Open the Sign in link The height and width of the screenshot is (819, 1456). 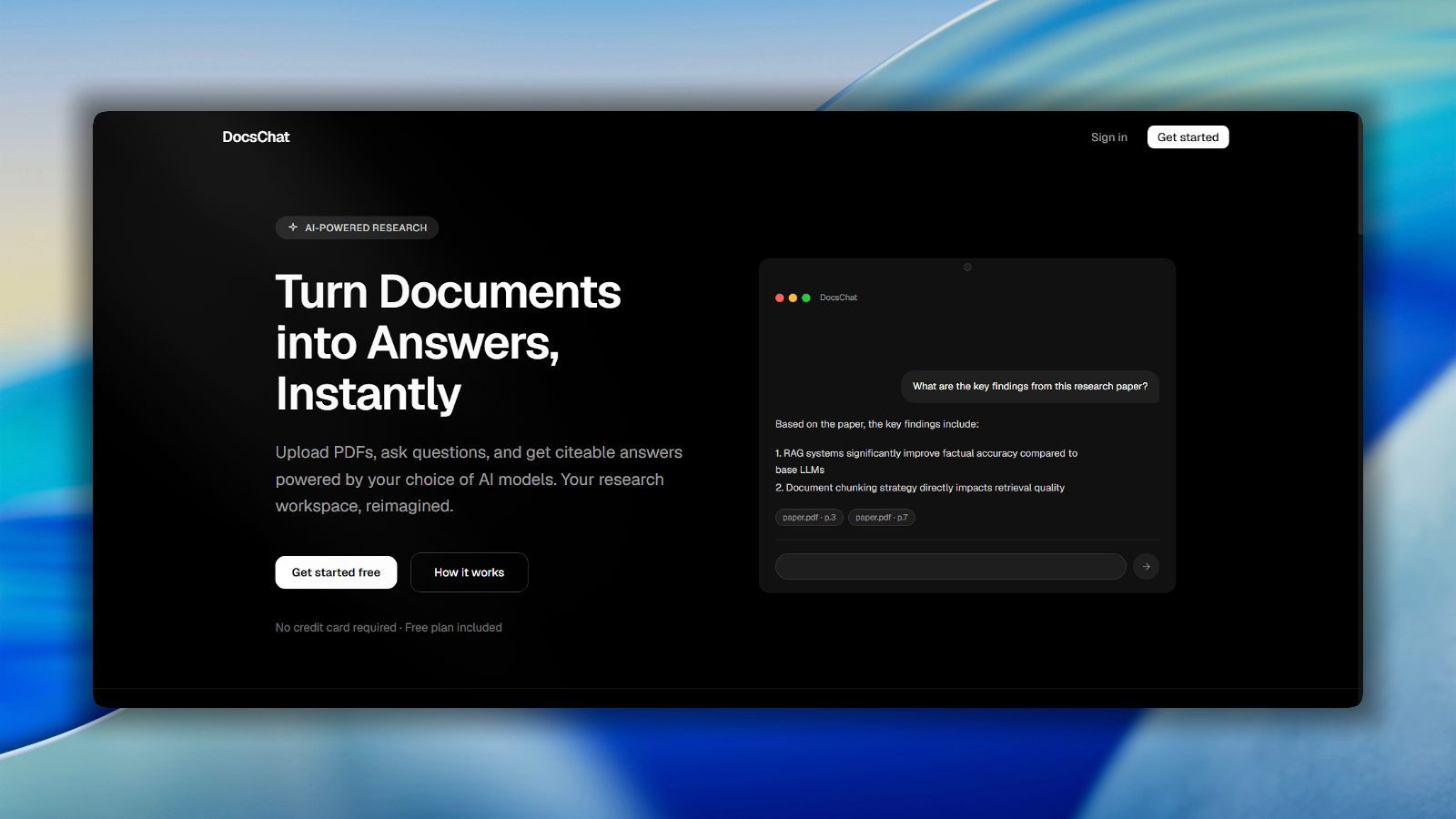1108,137
